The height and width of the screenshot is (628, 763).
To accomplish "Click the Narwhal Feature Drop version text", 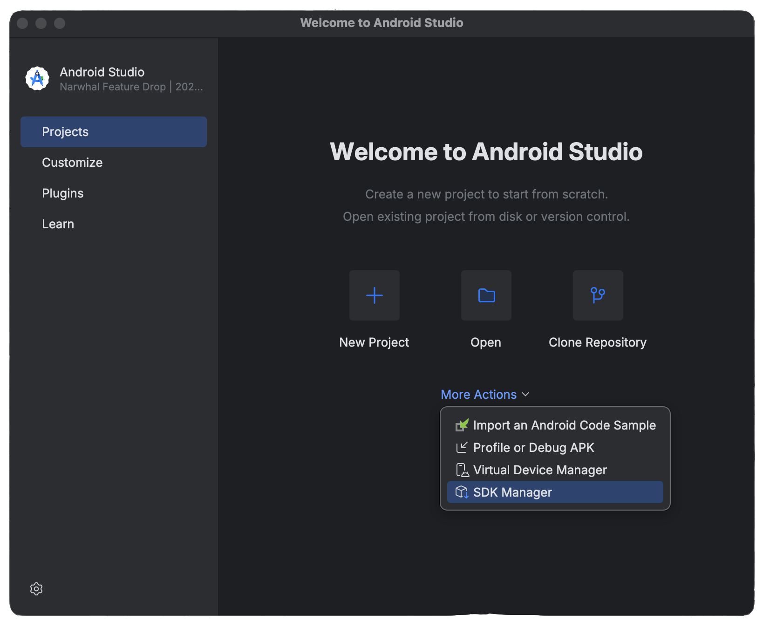I will (131, 87).
